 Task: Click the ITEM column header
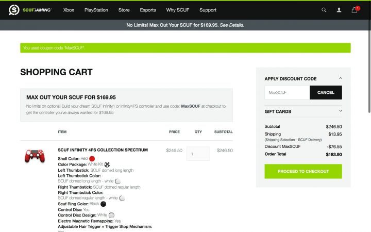(x=62, y=132)
